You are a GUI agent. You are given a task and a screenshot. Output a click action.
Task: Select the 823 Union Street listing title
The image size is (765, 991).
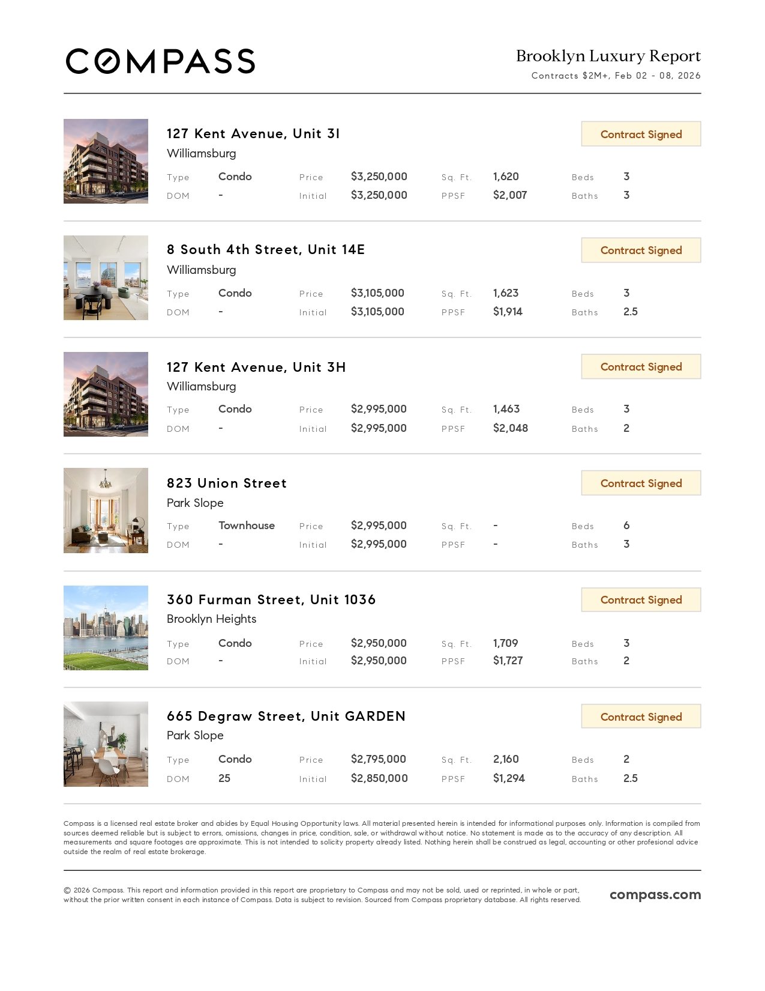[227, 483]
